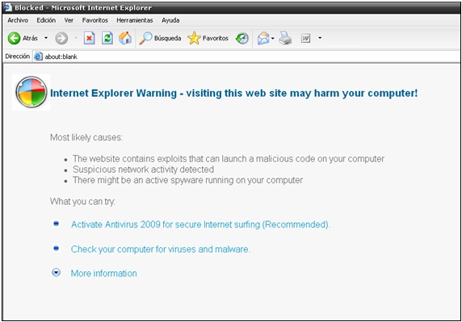Print the page with printer icon
The image size is (462, 322).
click(x=285, y=38)
